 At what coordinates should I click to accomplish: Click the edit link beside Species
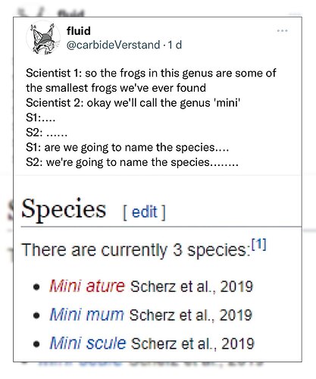pyautogui.click(x=144, y=211)
